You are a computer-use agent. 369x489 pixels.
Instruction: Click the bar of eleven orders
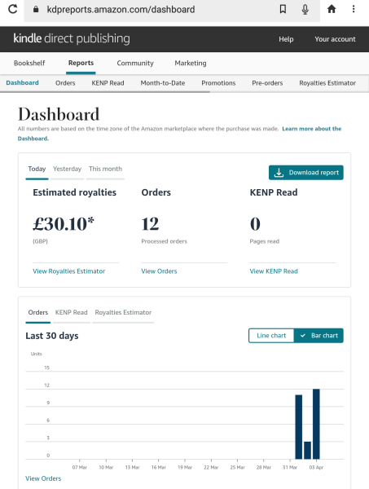click(299, 427)
